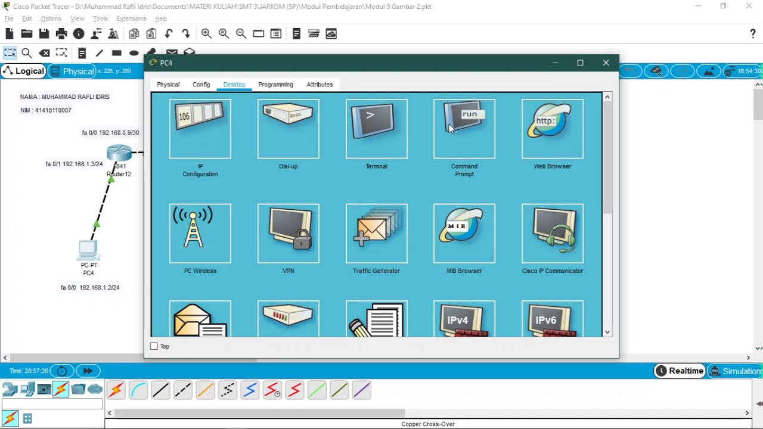
Task: Open the Config tab in PC4
Action: click(x=201, y=85)
